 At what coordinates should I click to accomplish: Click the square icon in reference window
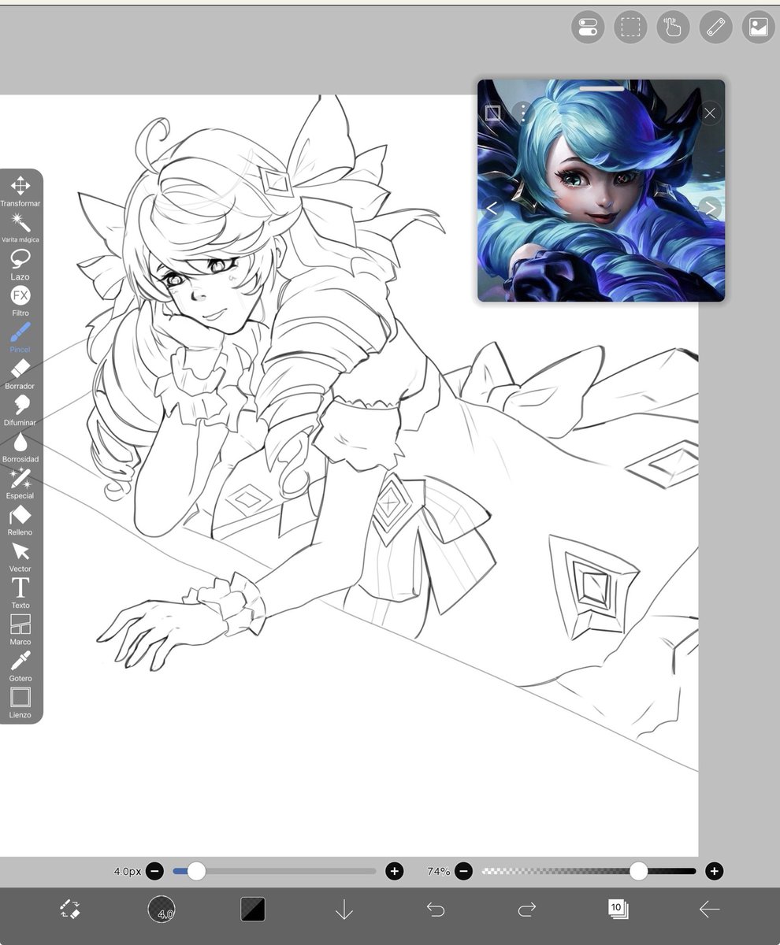493,113
